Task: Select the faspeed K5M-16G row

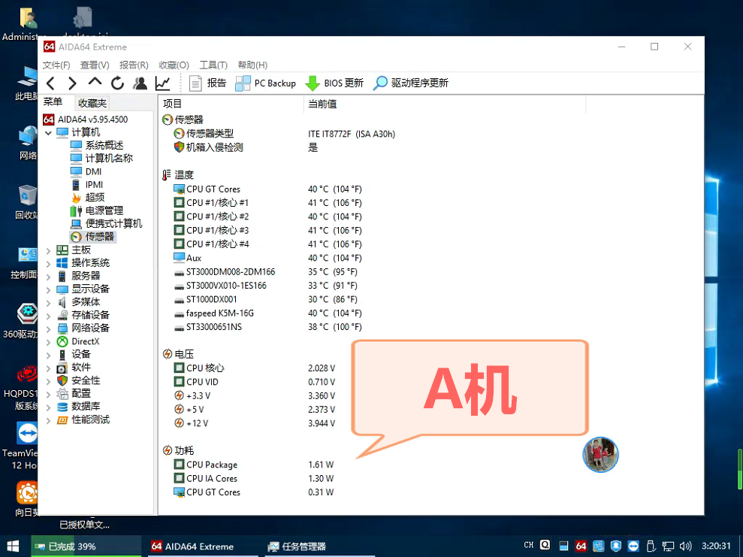Action: tap(267, 313)
